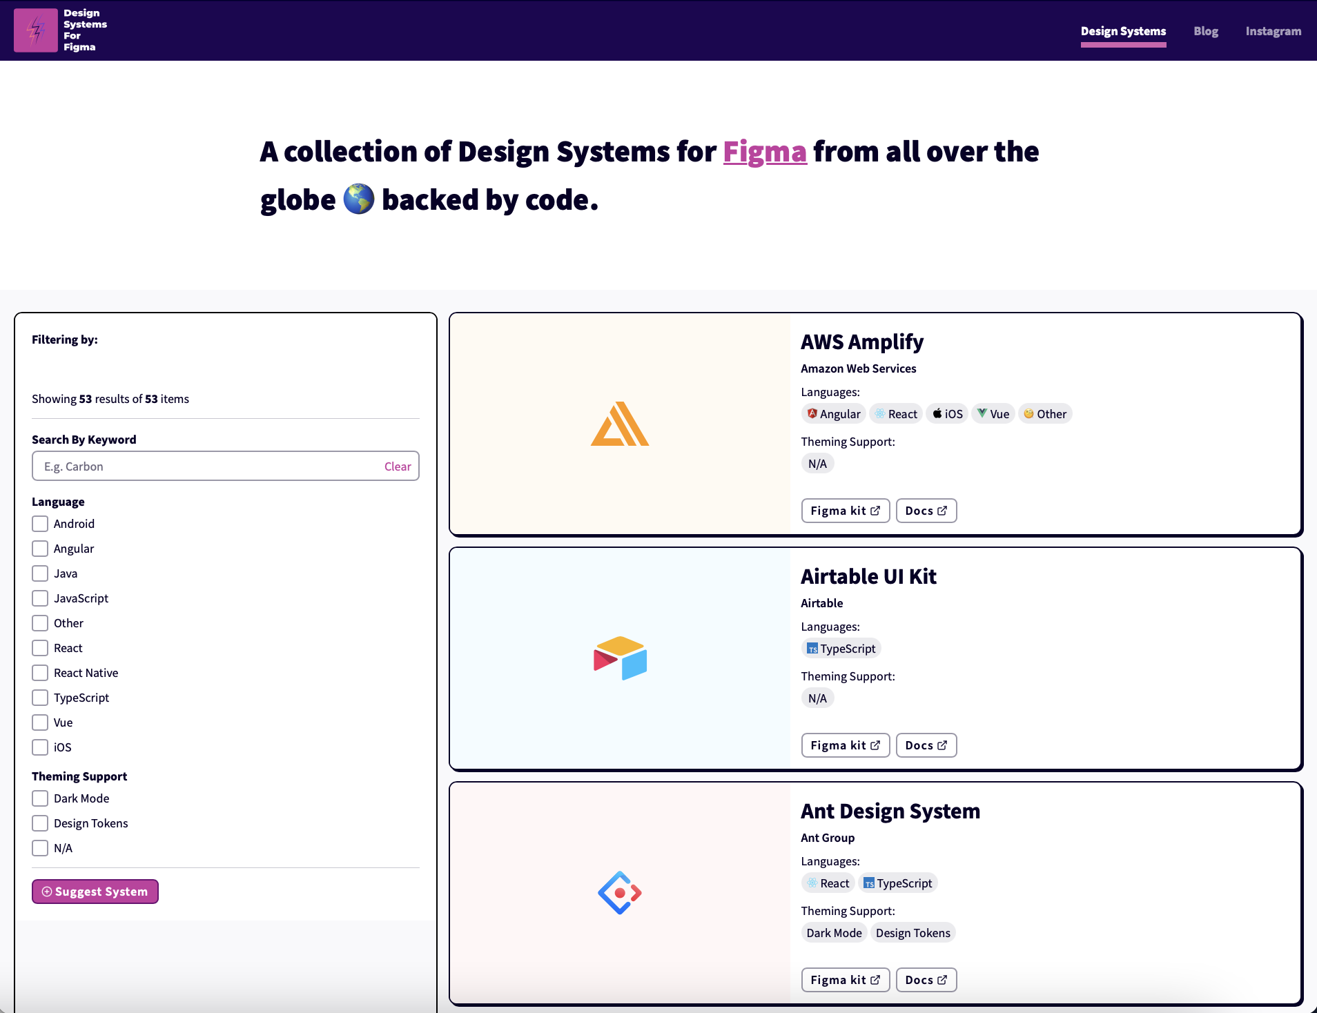Check the React Native language filter
The width and height of the screenshot is (1317, 1013).
(x=40, y=673)
